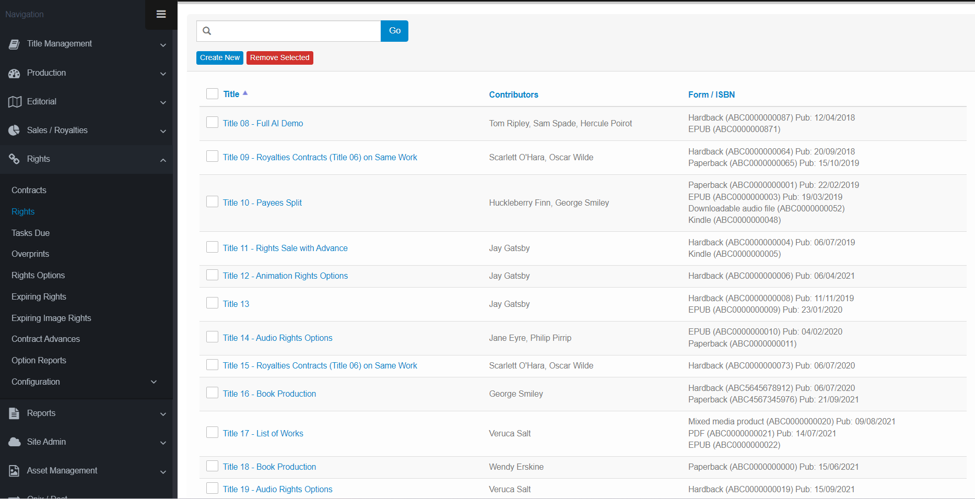The height and width of the screenshot is (499, 975).
Task: Click the Title Management book icon
Action: point(14,44)
